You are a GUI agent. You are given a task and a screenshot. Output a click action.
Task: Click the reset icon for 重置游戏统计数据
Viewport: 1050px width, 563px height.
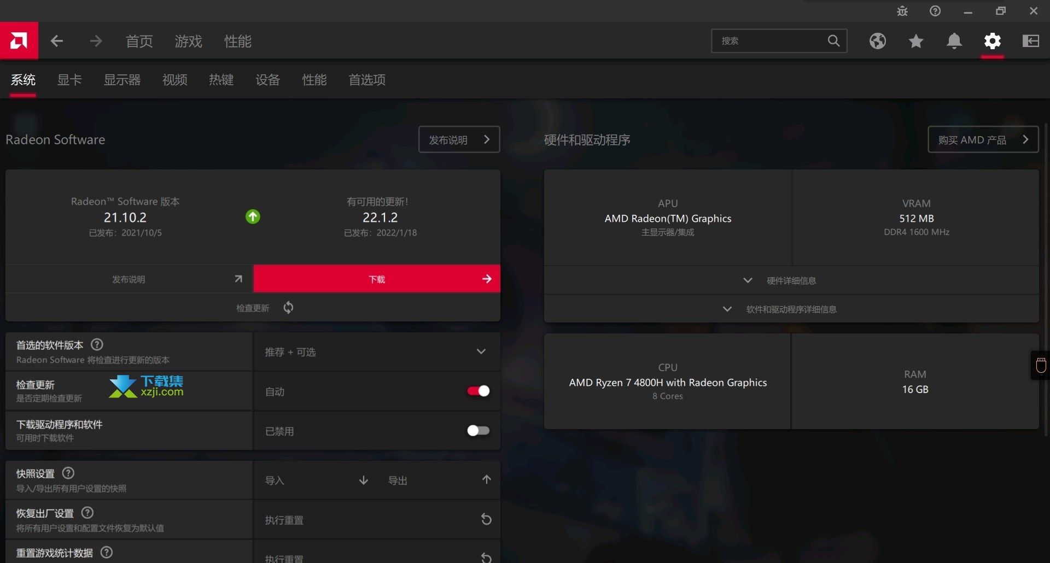(486, 558)
